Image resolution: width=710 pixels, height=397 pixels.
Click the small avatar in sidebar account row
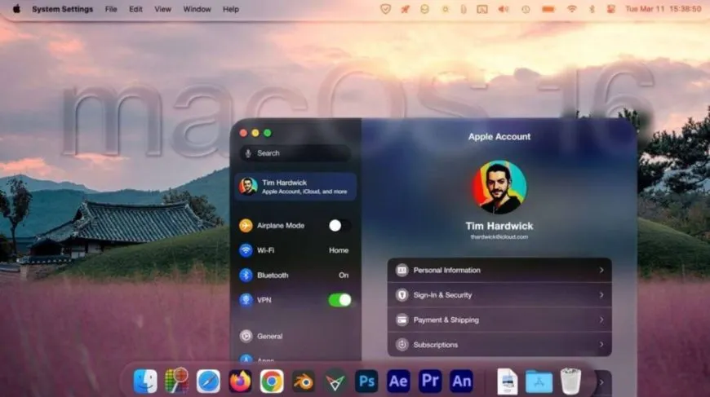(x=248, y=187)
